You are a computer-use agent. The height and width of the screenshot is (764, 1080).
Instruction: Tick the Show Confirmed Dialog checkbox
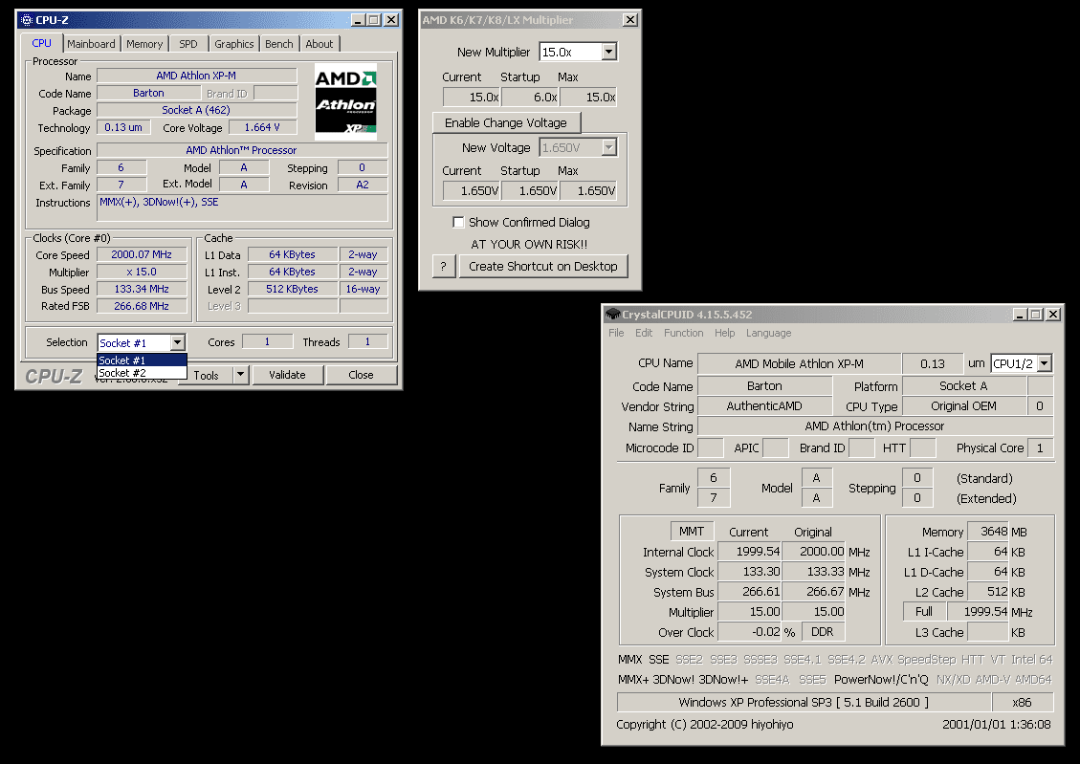point(458,222)
